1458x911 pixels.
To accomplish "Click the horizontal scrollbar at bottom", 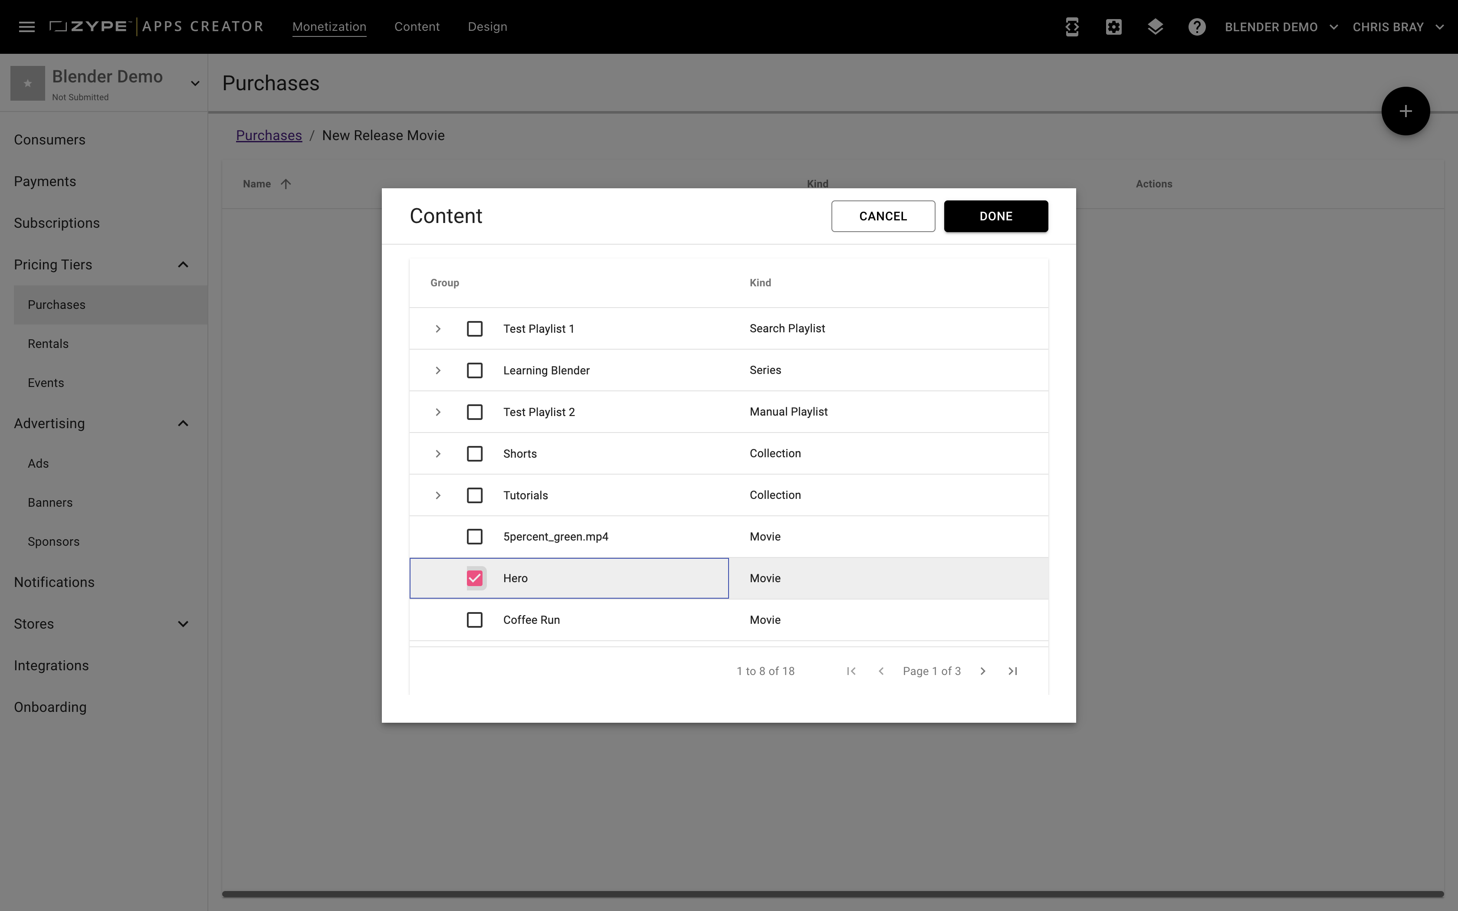I will click(x=833, y=894).
